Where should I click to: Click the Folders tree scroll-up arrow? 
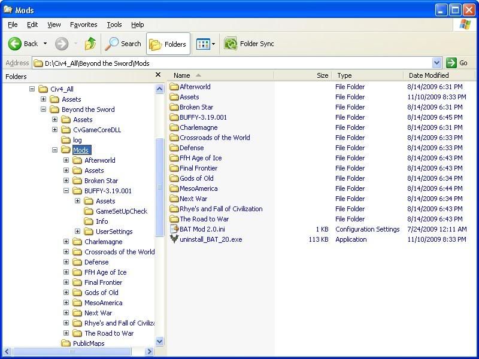(x=159, y=89)
